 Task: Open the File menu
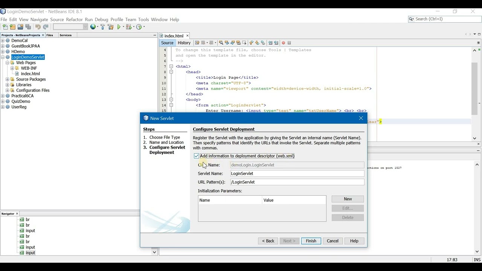pyautogui.click(x=4, y=20)
